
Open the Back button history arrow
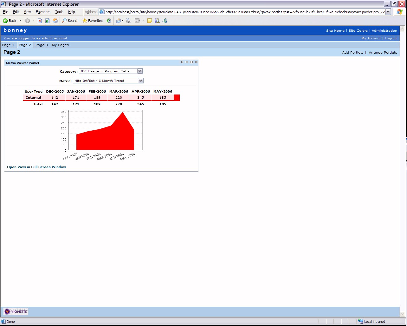[20, 21]
